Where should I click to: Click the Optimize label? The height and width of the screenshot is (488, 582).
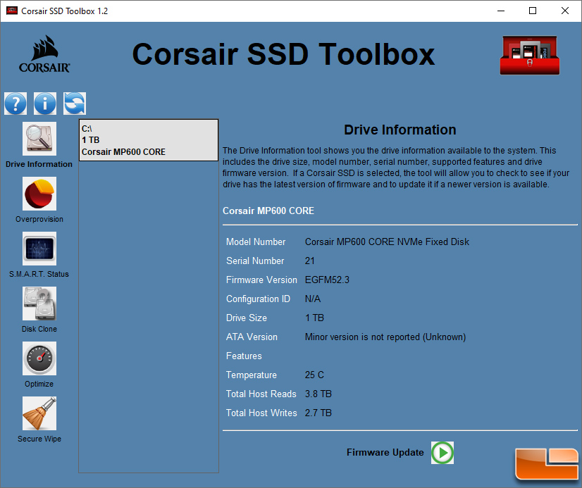click(x=39, y=384)
